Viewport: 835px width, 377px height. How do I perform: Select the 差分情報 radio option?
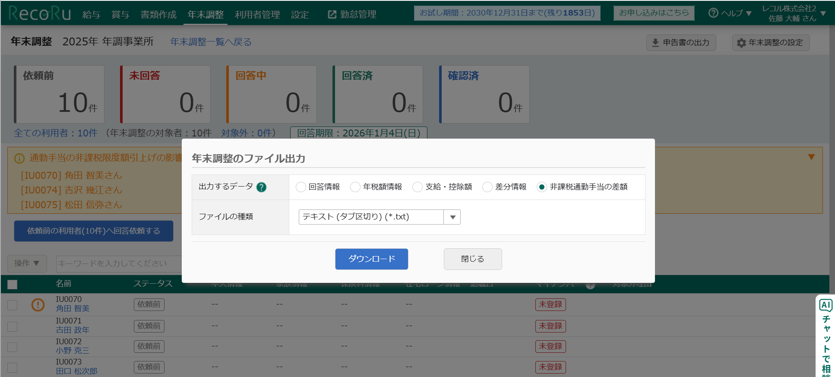pyautogui.click(x=487, y=187)
